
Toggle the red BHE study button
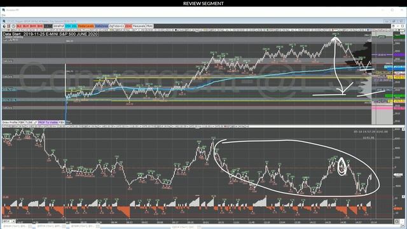point(40,26)
